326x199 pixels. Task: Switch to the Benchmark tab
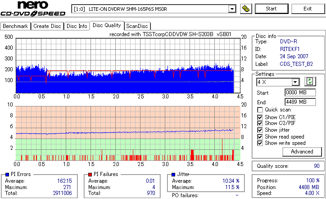click(x=15, y=26)
